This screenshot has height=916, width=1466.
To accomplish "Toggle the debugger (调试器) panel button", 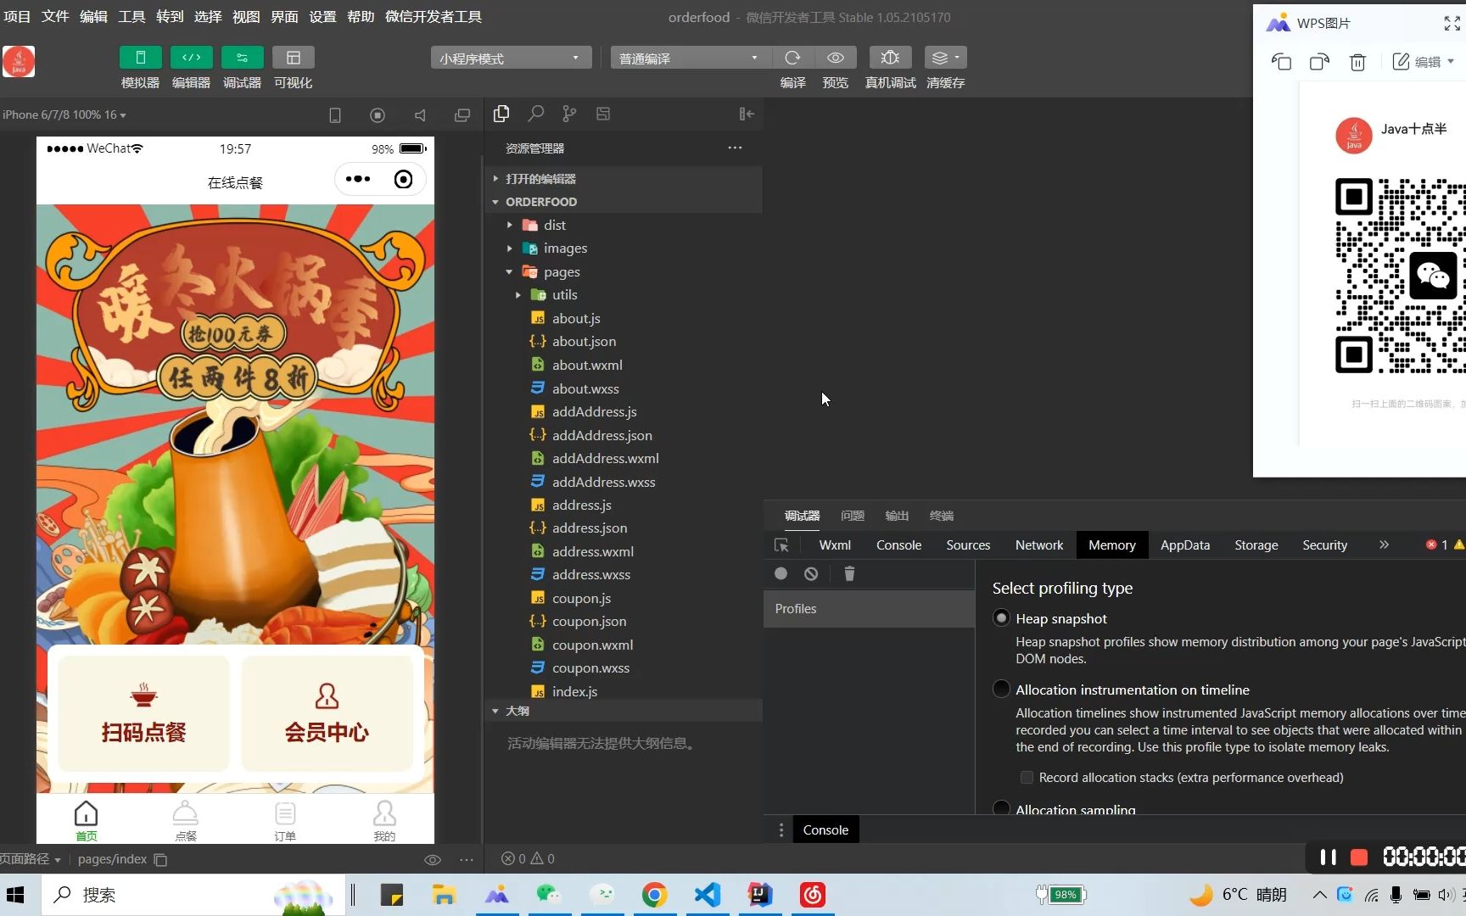I will [x=242, y=58].
